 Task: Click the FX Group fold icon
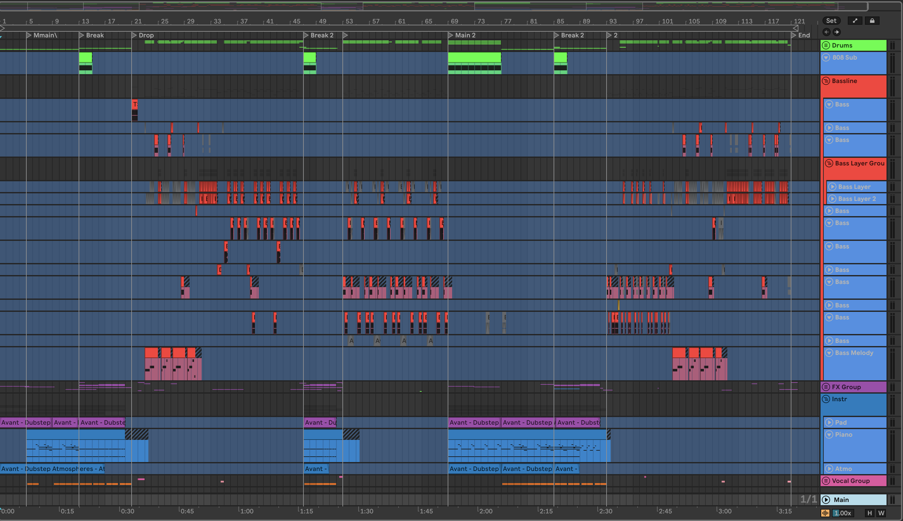pyautogui.click(x=826, y=387)
